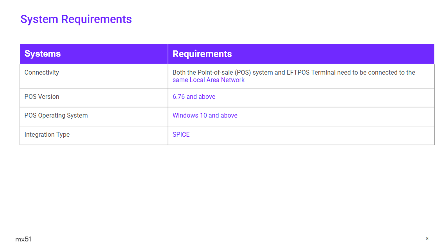Click the Integration Type cell
Screen dimensions: 448x250
[47, 135]
